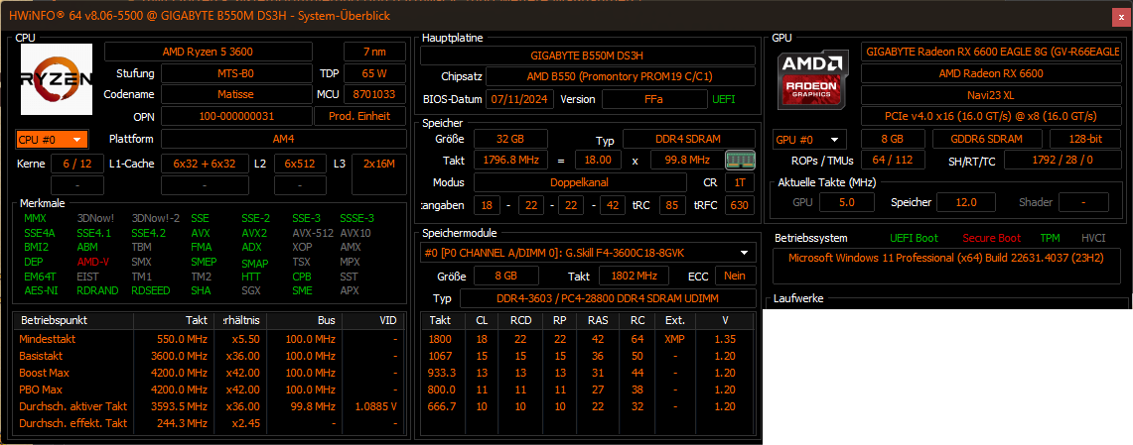Click the AM4 platform field
Screen dimensions: 1133x445
coord(283,139)
